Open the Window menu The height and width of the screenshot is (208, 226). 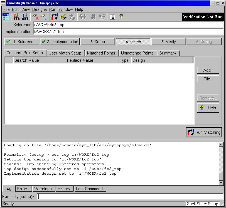coord(66,9)
